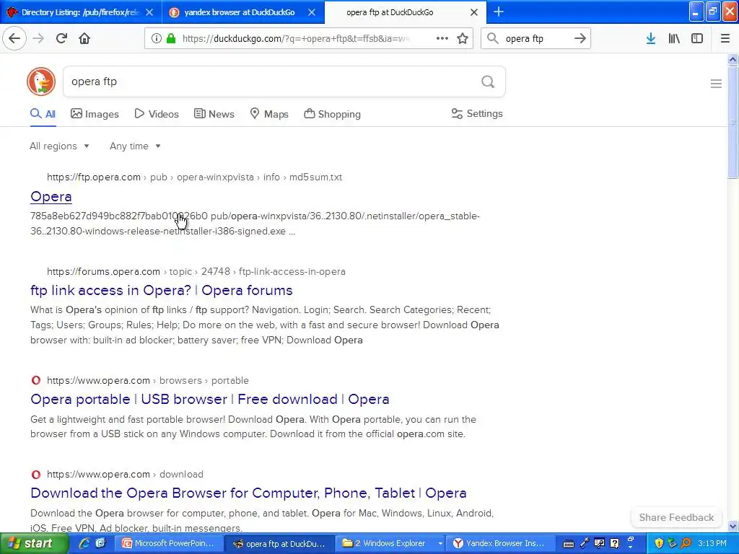Close the opera ftp DuckDuckGo tab
The image size is (739, 554).
coord(474,12)
